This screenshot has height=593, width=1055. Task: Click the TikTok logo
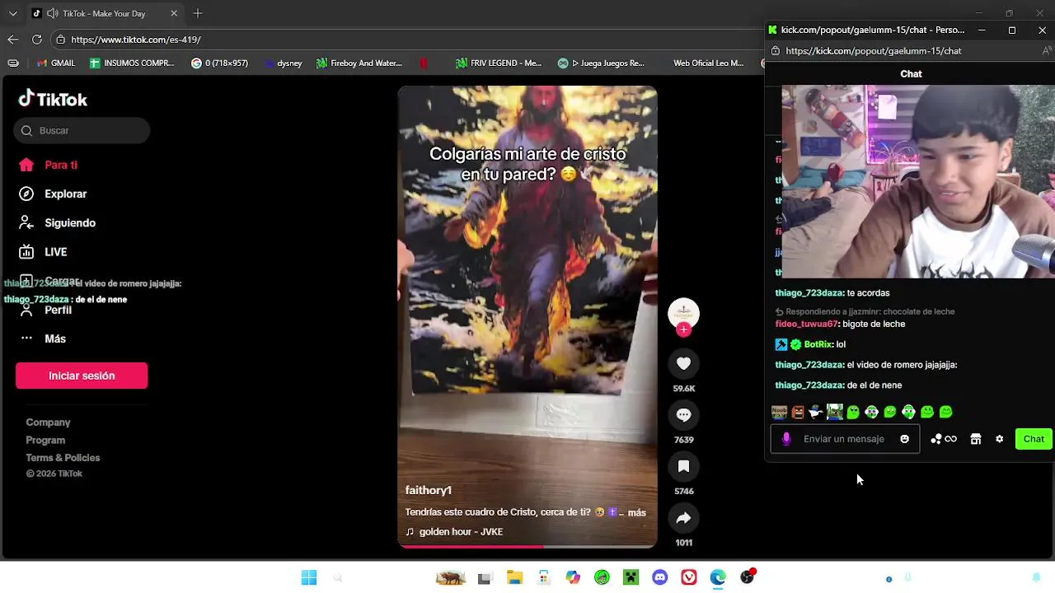53,99
